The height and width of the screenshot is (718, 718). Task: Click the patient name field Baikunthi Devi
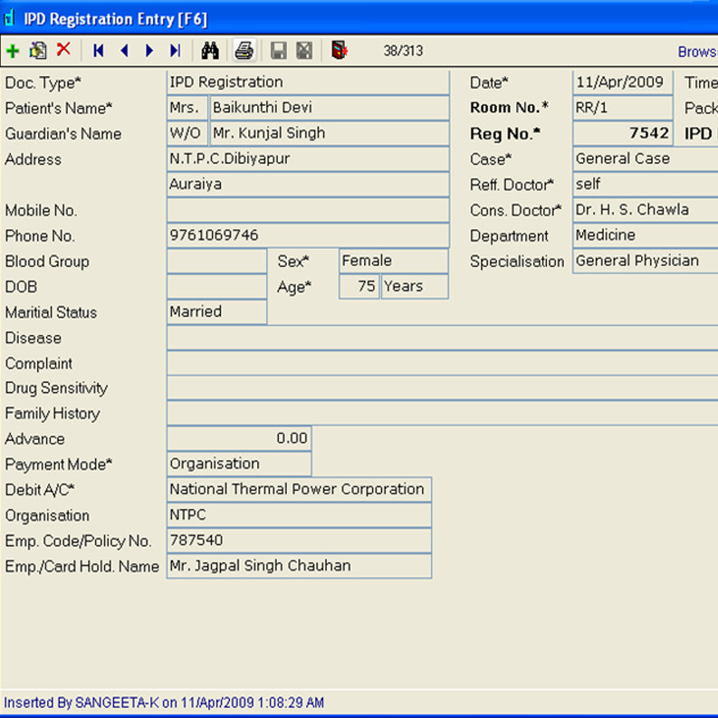[330, 108]
